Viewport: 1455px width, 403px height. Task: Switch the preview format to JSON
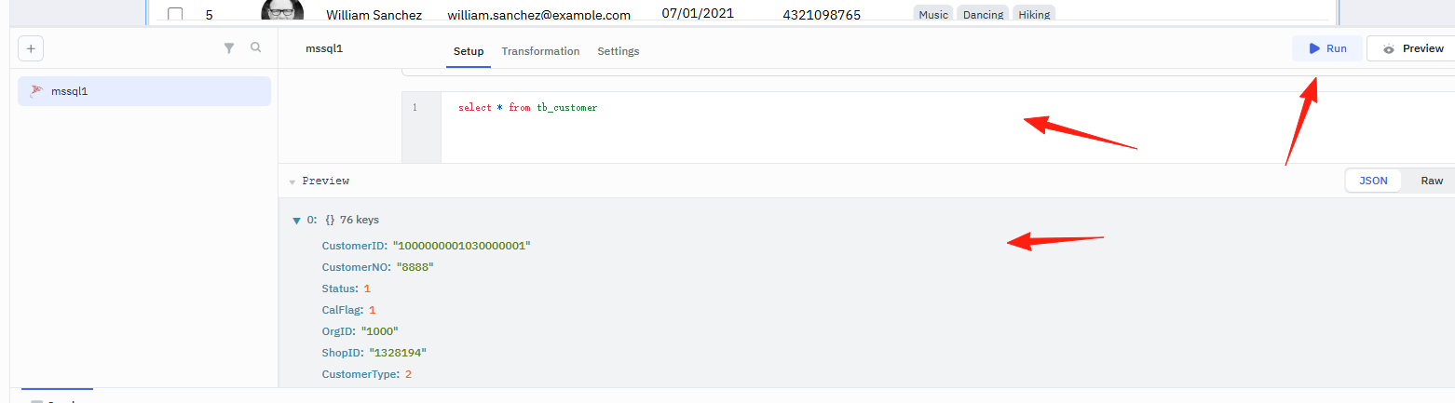[1373, 181]
